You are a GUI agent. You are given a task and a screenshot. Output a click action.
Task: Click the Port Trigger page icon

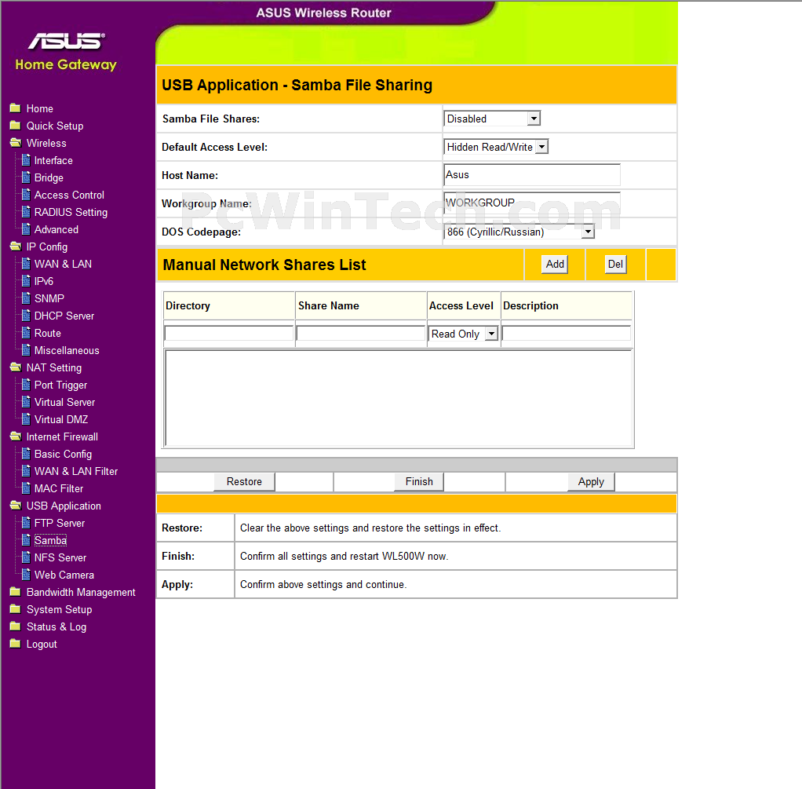tap(26, 385)
